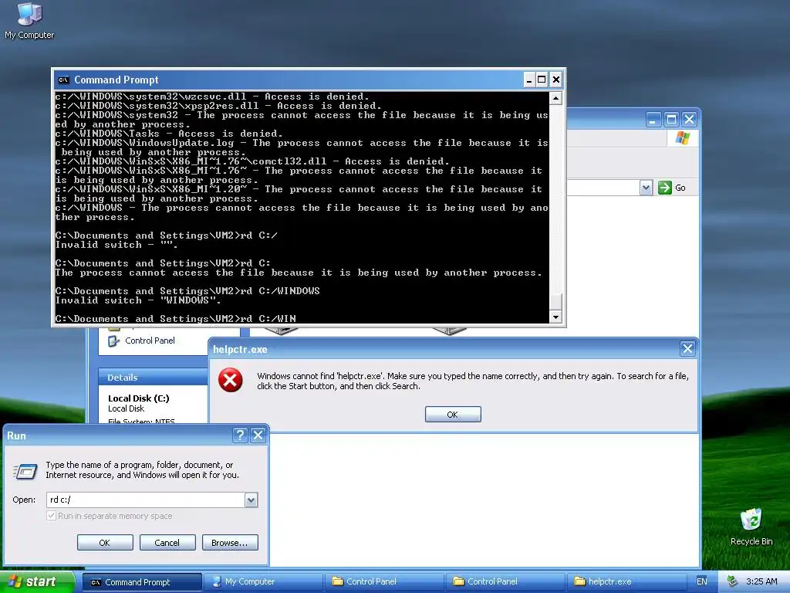Switch to first Control Panel taskbar button

point(384,582)
